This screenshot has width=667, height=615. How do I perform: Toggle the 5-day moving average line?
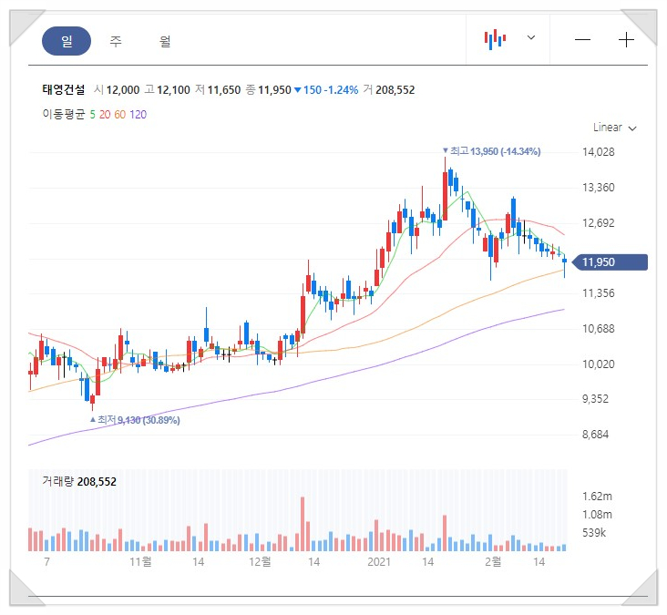click(x=92, y=114)
